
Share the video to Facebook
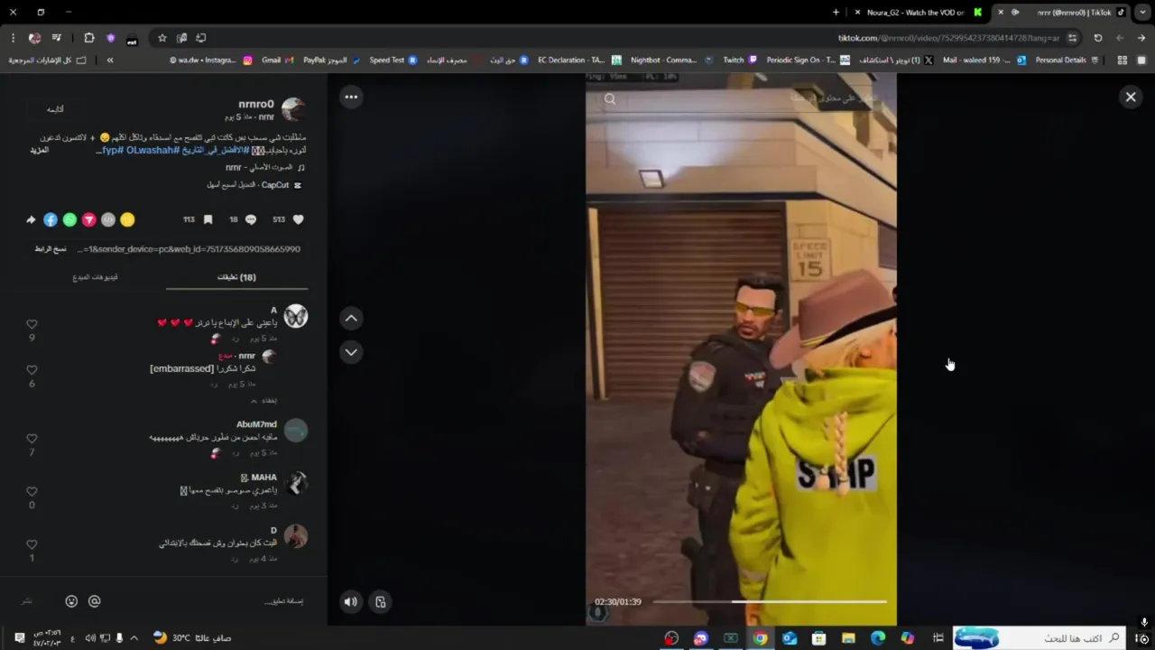point(51,219)
